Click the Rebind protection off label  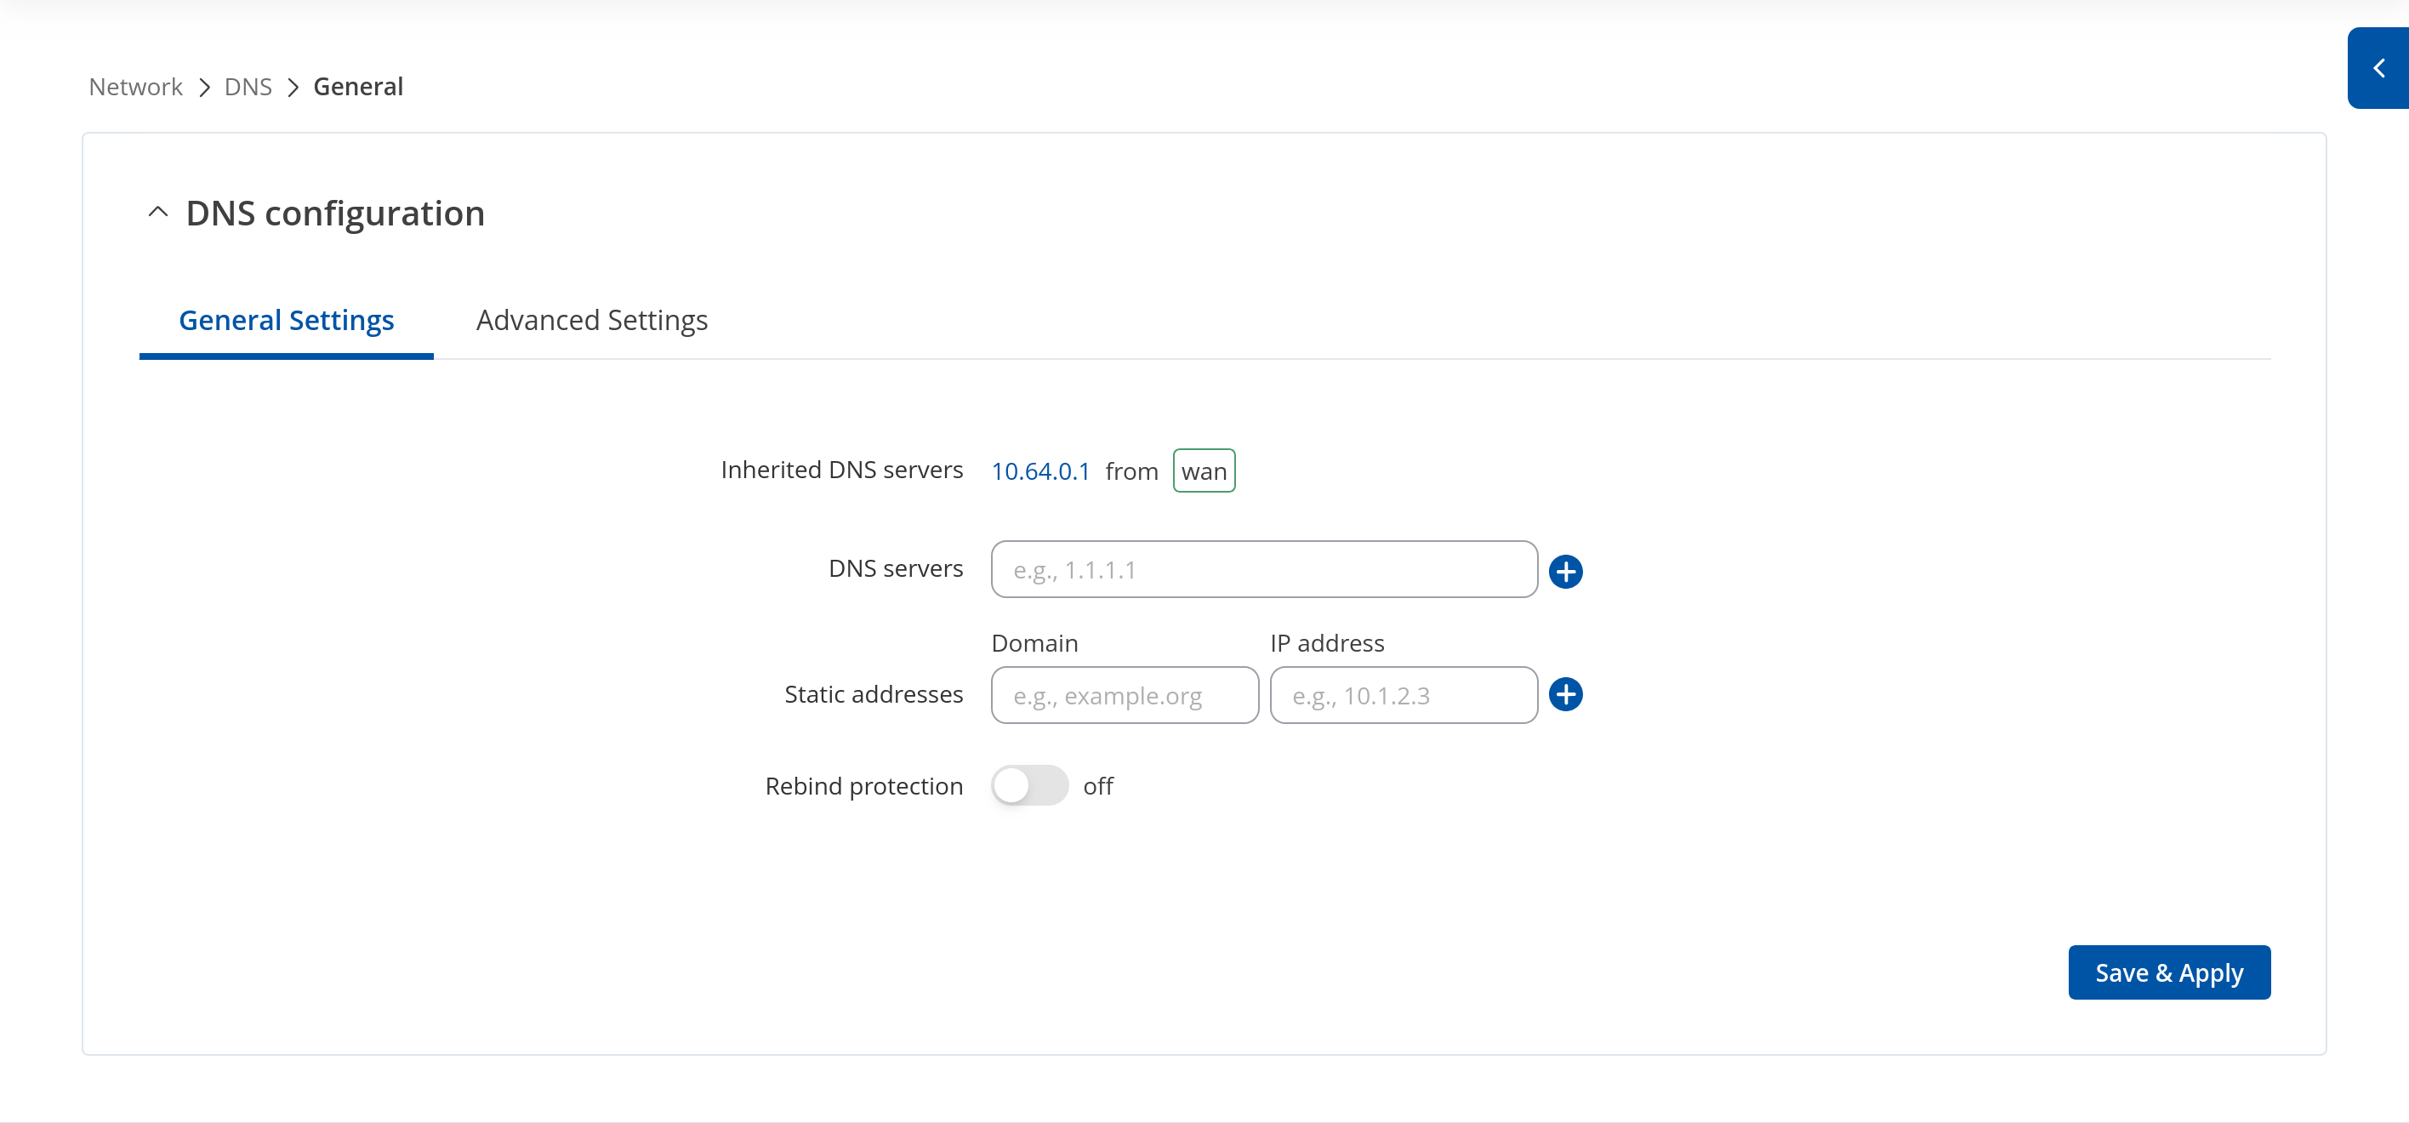click(x=1098, y=786)
